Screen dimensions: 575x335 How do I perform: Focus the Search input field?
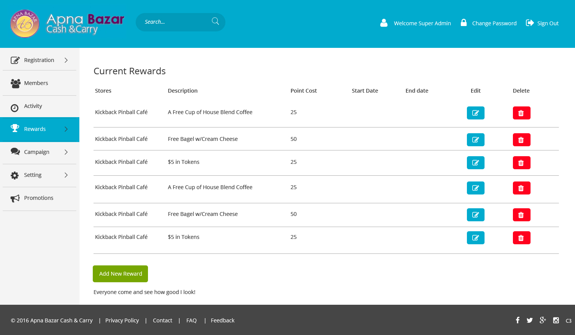click(x=174, y=22)
